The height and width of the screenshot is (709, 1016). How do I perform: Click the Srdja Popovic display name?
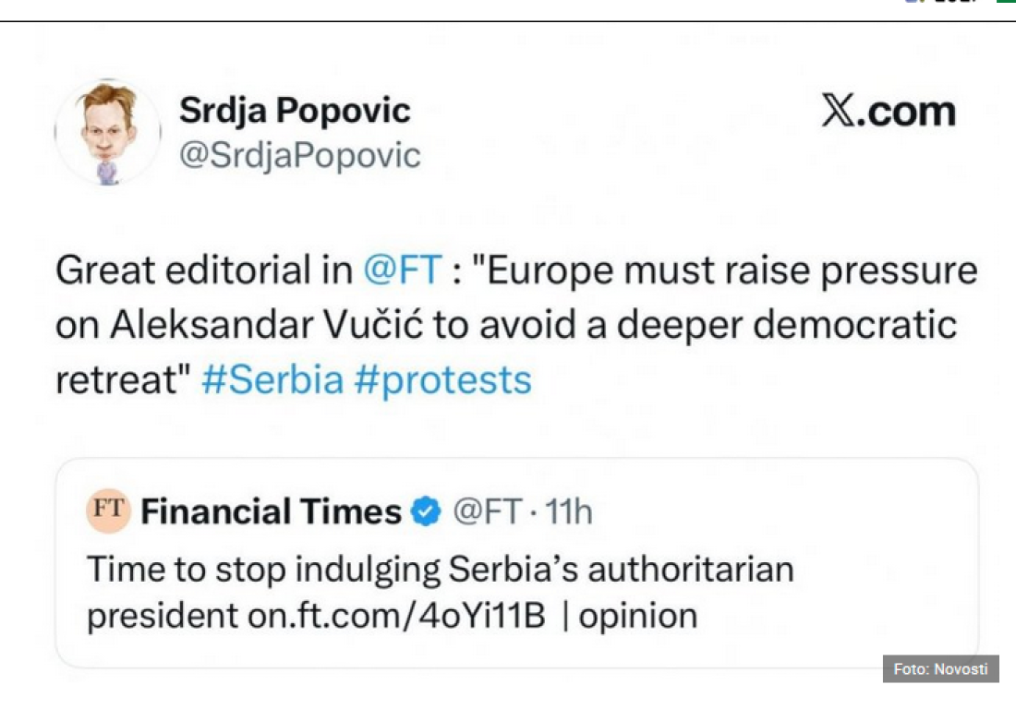pyautogui.click(x=294, y=111)
